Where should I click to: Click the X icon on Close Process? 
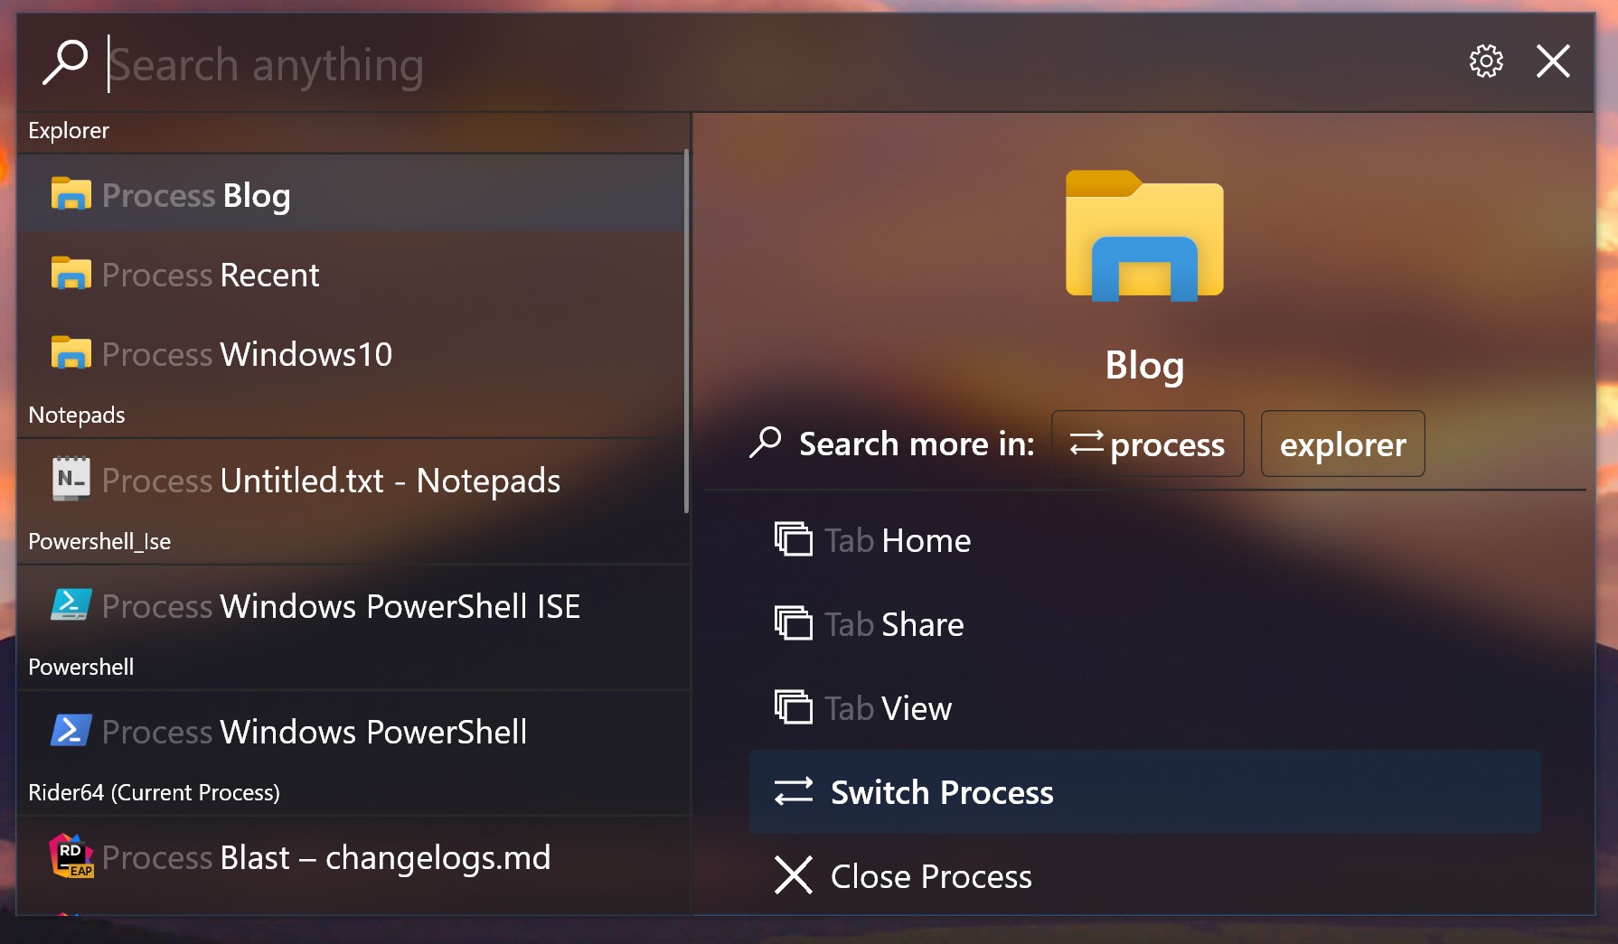(x=792, y=875)
